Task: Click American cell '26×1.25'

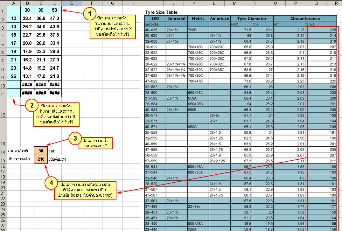Action: click(220, 138)
